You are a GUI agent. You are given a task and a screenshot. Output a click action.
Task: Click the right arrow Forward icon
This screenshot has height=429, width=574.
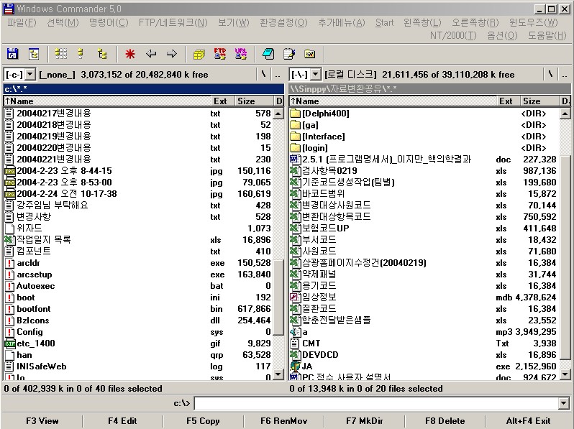point(171,54)
